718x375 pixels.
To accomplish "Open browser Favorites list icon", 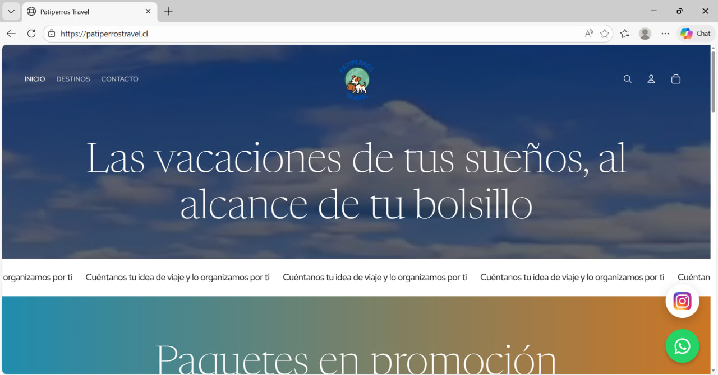I will tap(625, 34).
